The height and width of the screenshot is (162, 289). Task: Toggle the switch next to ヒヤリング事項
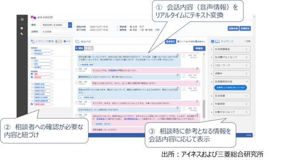click(58, 41)
